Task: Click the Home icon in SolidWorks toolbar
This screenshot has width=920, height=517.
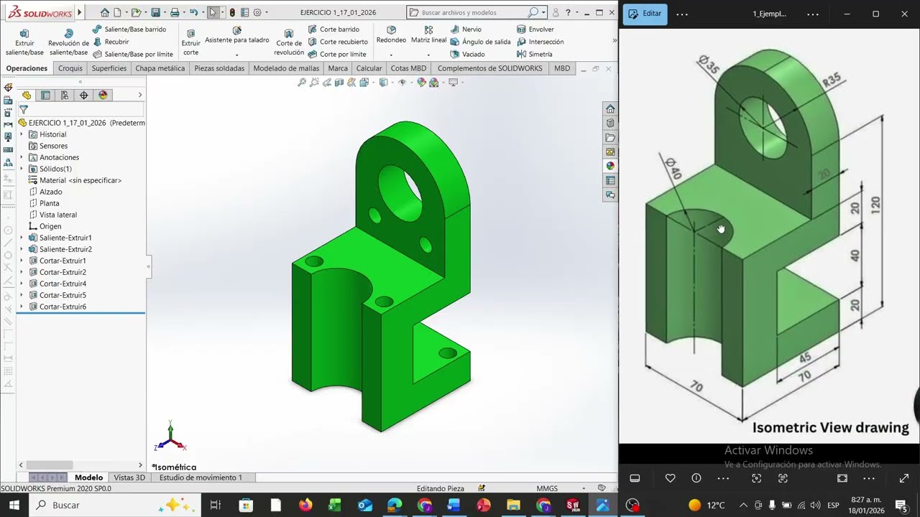Action: (105, 12)
